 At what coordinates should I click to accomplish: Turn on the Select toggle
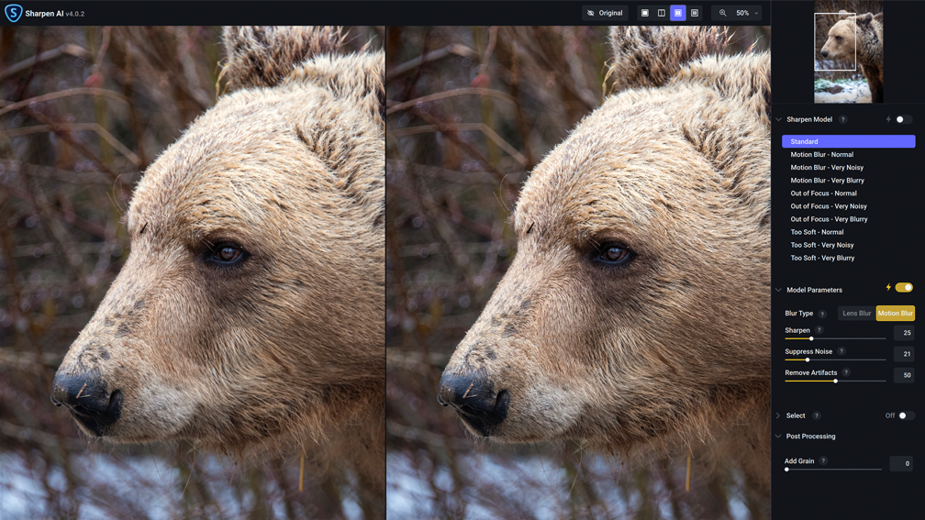coord(906,415)
